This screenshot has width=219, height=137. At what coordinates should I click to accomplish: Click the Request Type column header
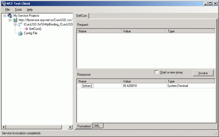tap(191, 31)
